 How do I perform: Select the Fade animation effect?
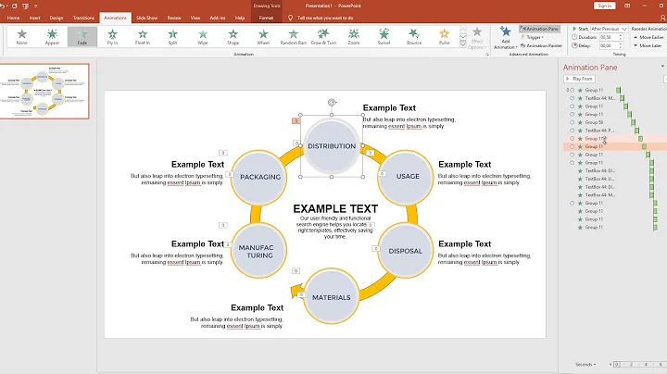(x=82, y=36)
